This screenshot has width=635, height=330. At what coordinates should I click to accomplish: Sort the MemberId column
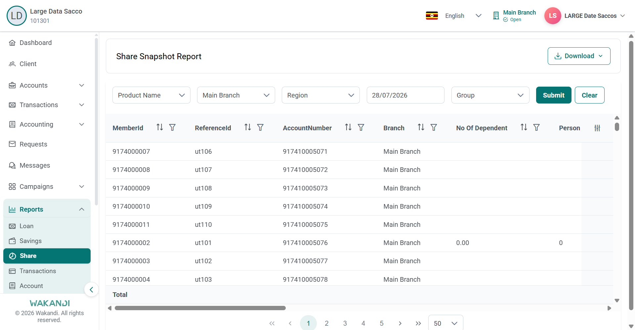click(x=160, y=127)
